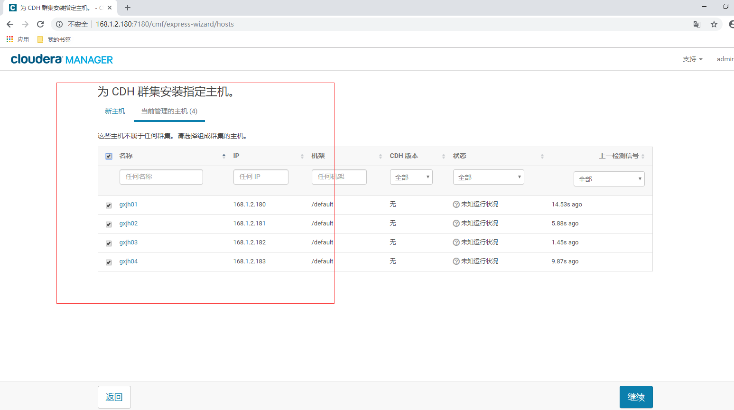Open 状态 filter dropdown

click(x=489, y=177)
